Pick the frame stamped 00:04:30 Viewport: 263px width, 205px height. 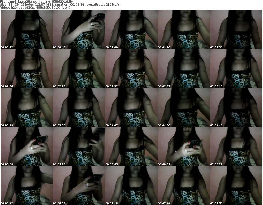184,108
